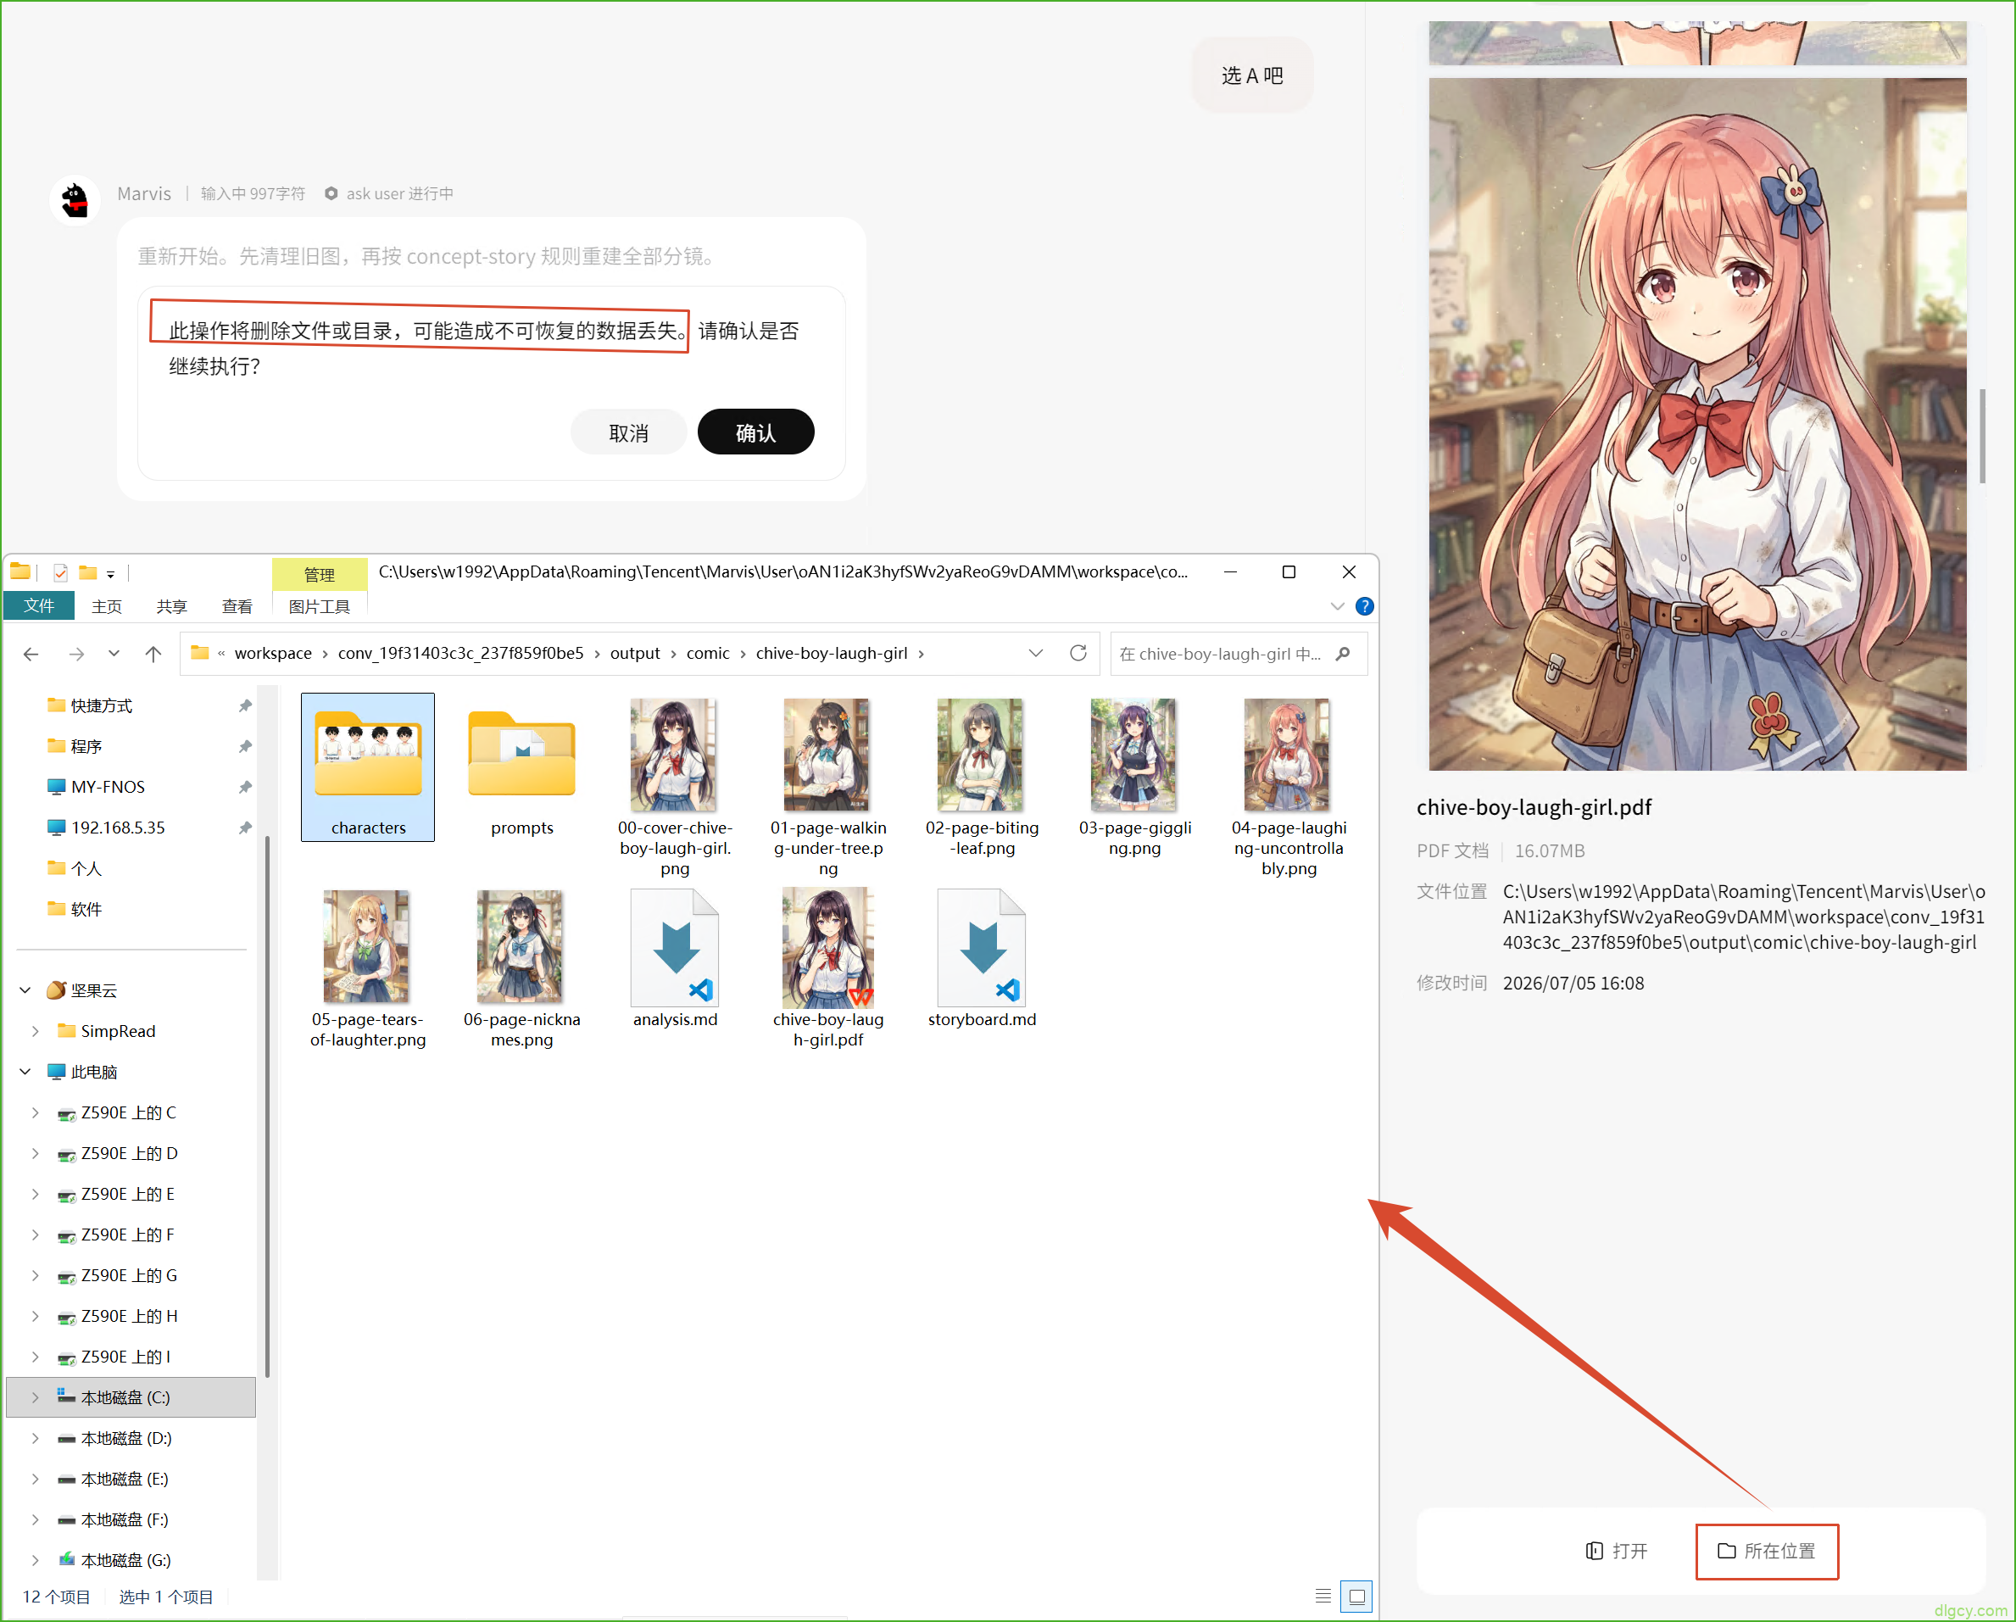
Task: Select 快捷方式 folder in quick access
Action: pos(101,705)
